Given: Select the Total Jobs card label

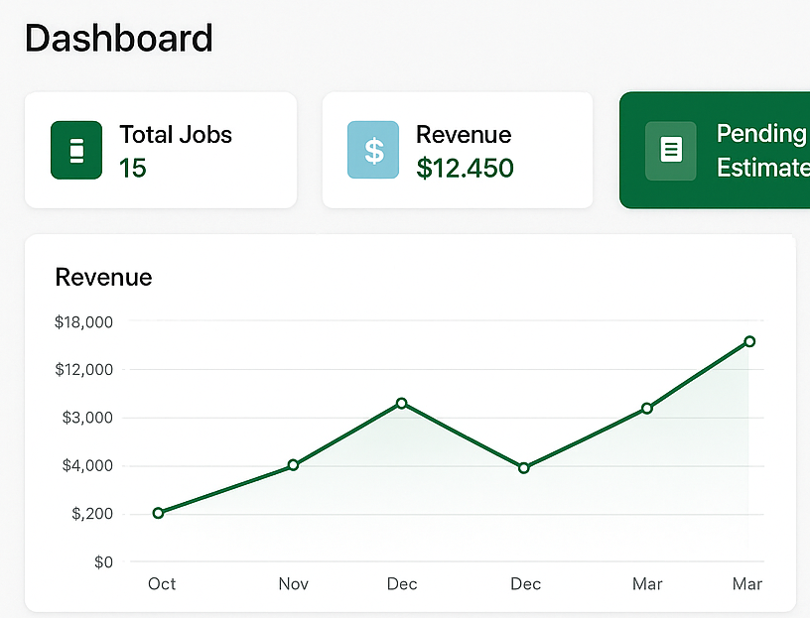Looking at the screenshot, I should click(x=176, y=135).
